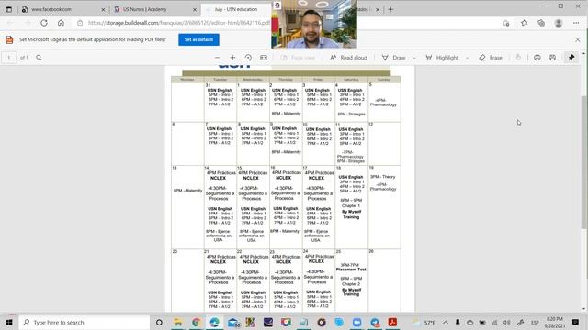Start Read aloud
Image resolution: width=588 pixels, height=330 pixels.
pos(348,58)
